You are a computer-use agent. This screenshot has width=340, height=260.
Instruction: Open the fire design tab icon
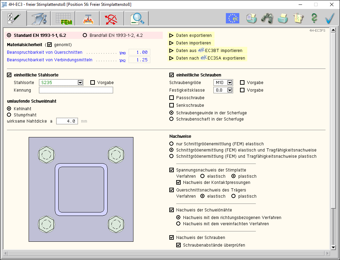point(87,18)
